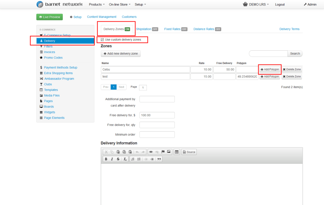Click the zones search input field
Screen dimensions: 324x205
tap(268, 53)
